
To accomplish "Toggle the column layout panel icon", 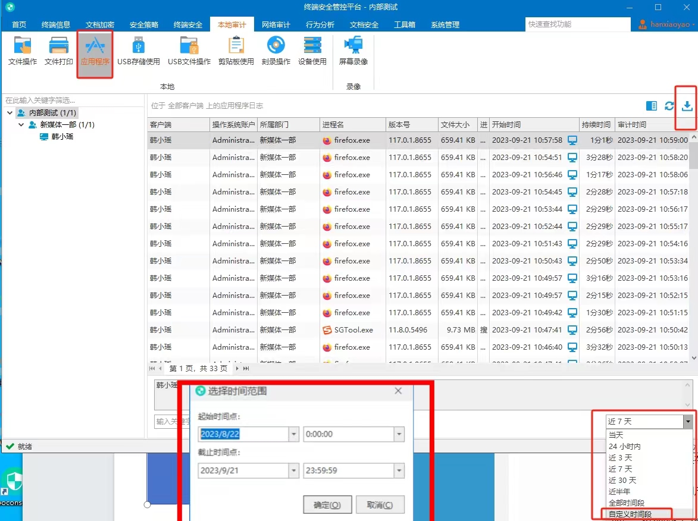I will pos(651,106).
